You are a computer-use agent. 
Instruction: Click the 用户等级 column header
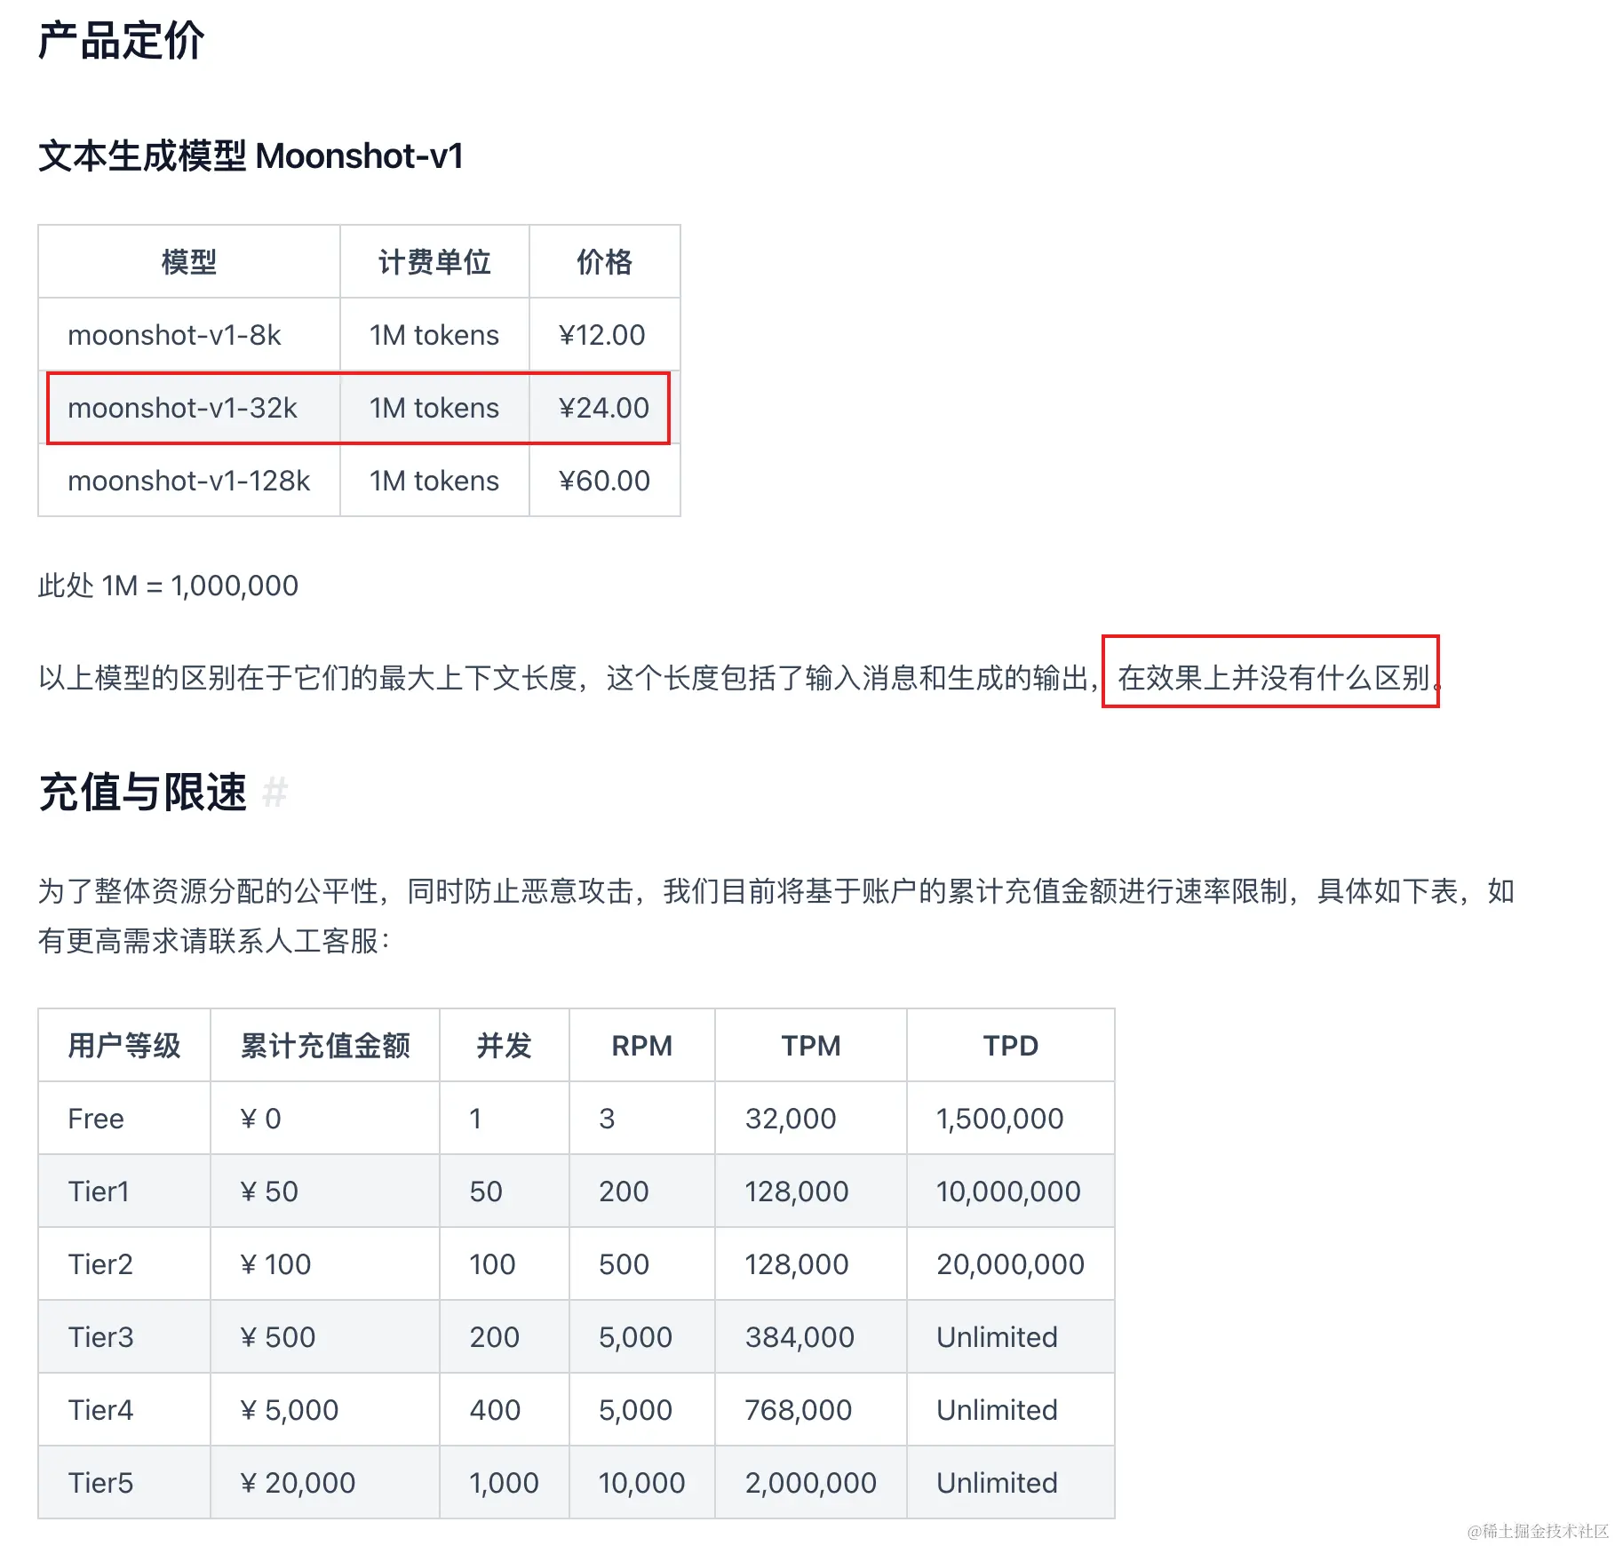click(x=124, y=1046)
